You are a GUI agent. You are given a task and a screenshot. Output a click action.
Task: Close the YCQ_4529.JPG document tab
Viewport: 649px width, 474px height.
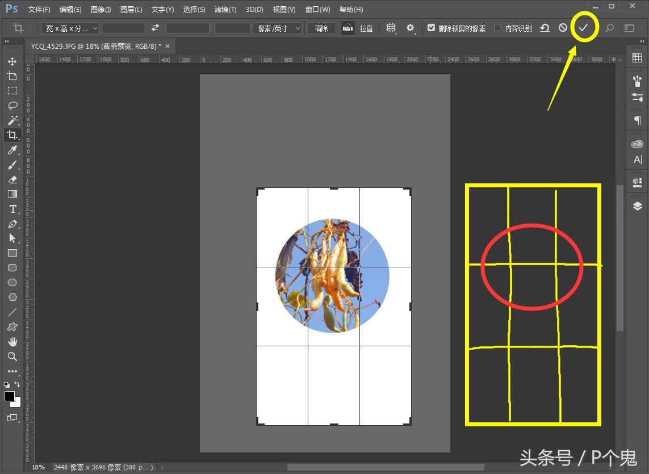click(166, 46)
